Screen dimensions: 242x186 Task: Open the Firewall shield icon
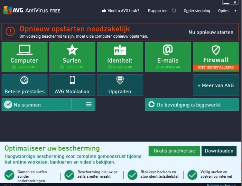pos(216,50)
